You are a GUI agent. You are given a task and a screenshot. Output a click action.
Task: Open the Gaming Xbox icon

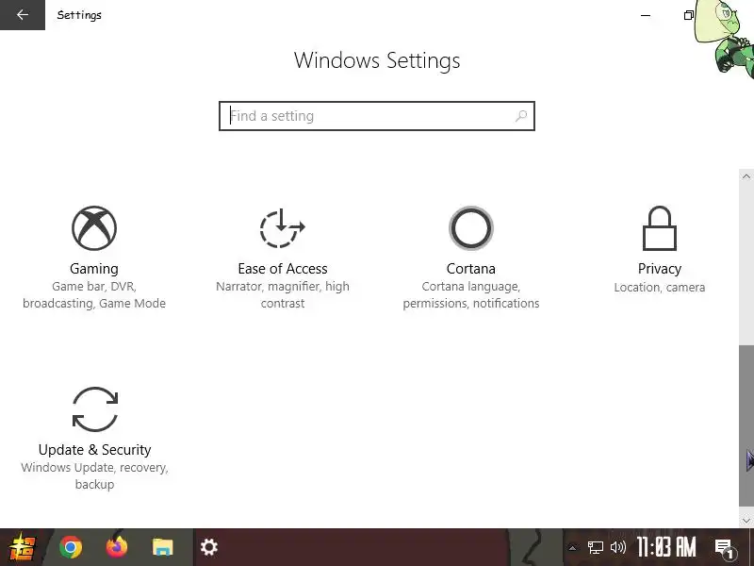(94, 228)
